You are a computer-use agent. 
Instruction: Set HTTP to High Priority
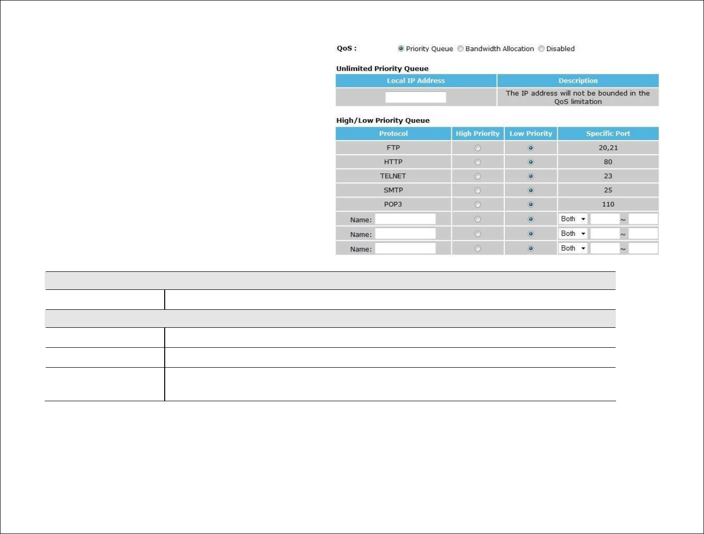(x=478, y=162)
